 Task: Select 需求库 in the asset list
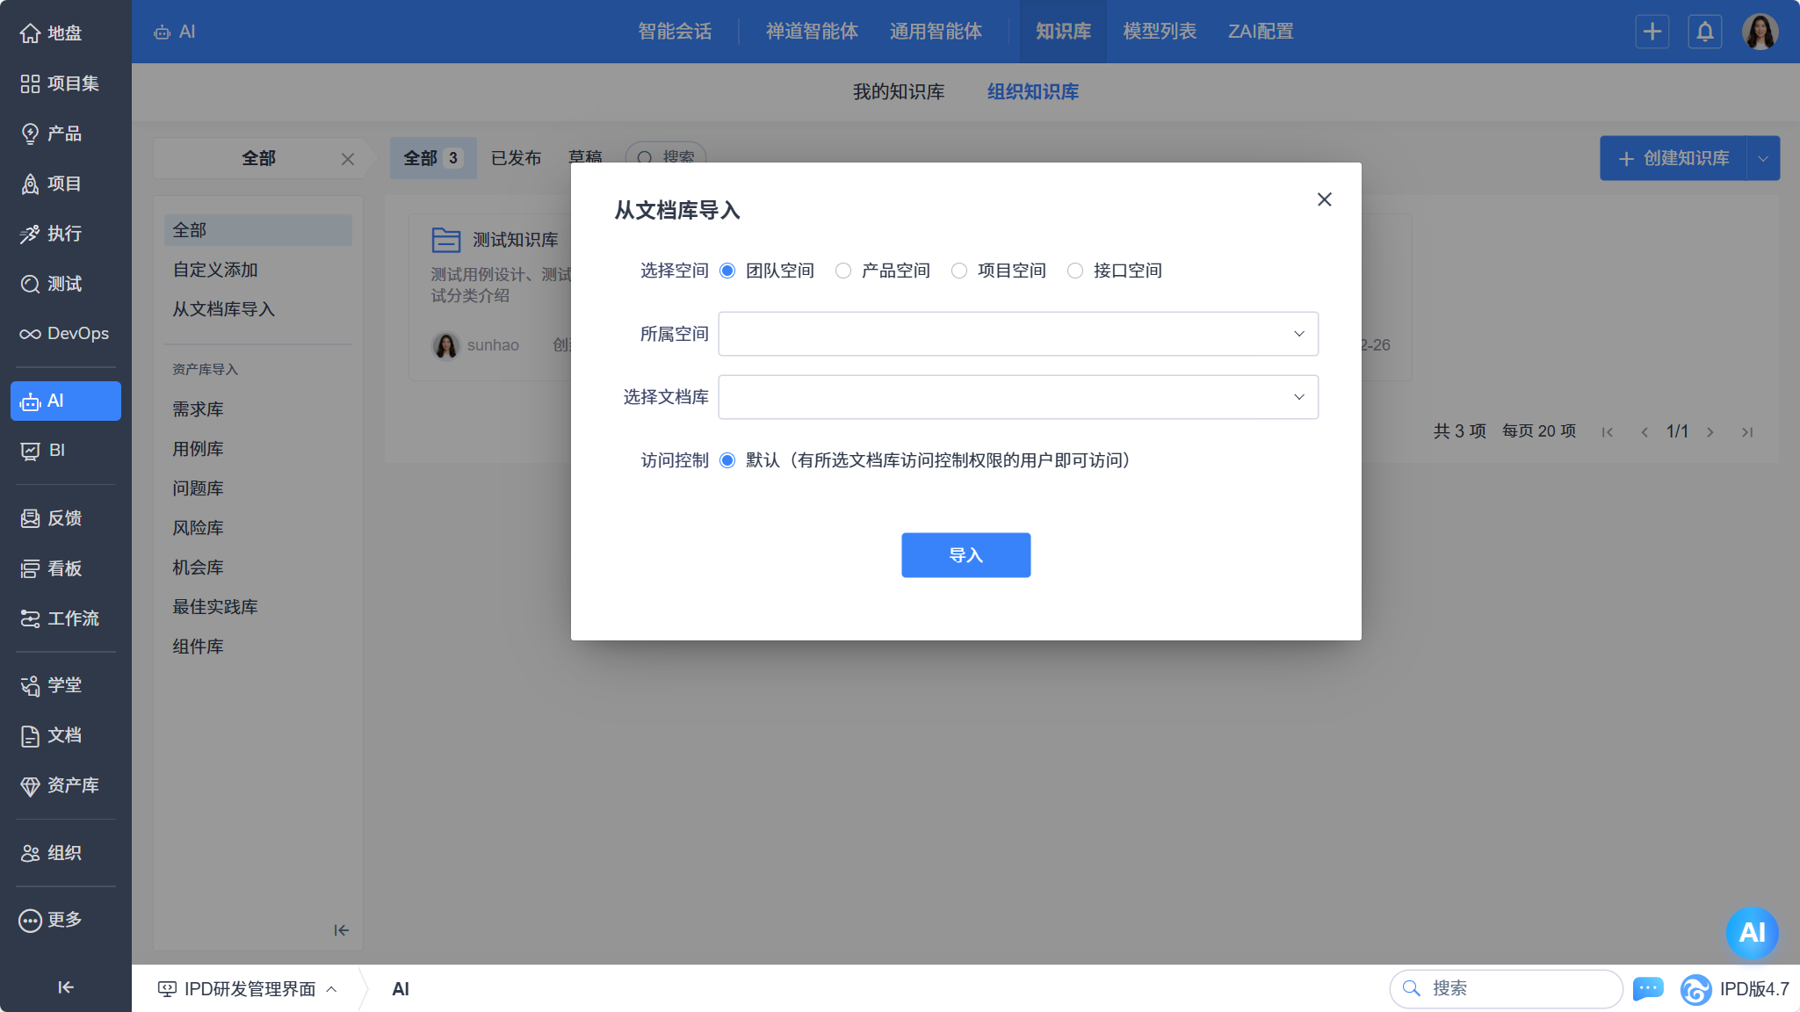(x=198, y=409)
